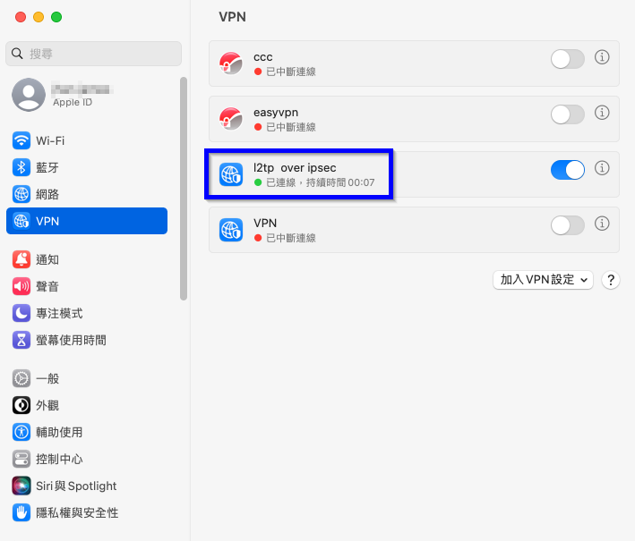Click the help question mark button

pyautogui.click(x=611, y=280)
